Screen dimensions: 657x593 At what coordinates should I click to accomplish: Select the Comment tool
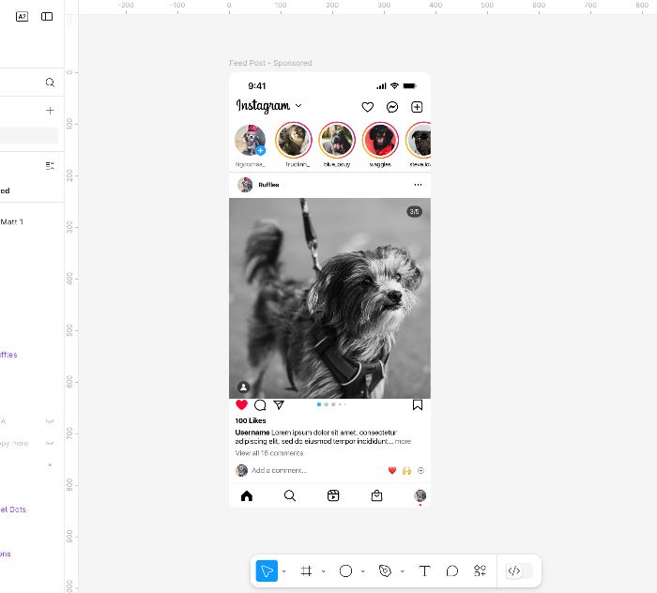452,570
